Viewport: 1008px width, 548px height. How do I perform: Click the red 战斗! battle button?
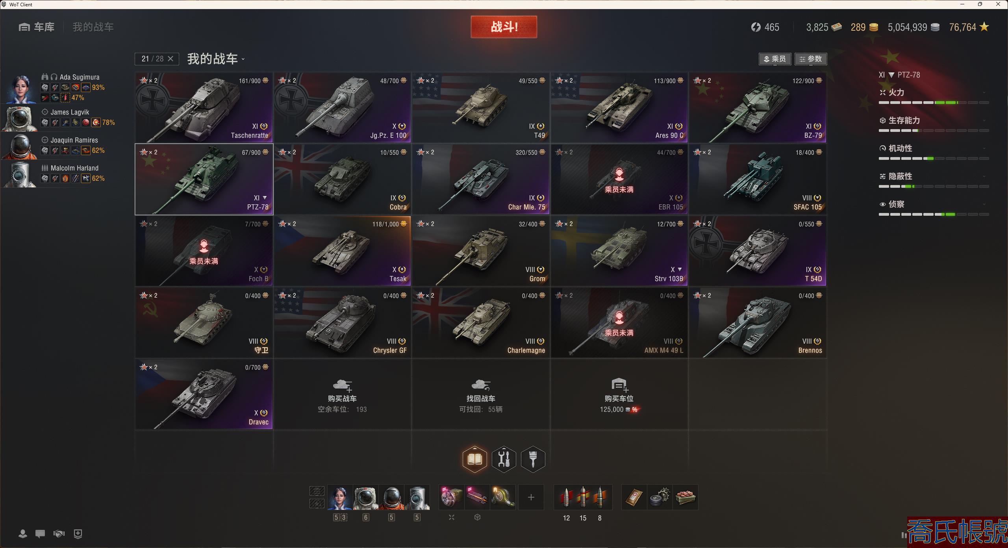[x=504, y=27]
